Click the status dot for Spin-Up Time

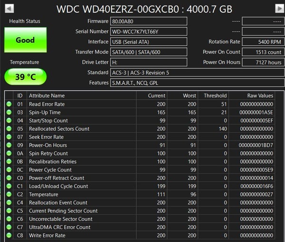click(x=9, y=112)
